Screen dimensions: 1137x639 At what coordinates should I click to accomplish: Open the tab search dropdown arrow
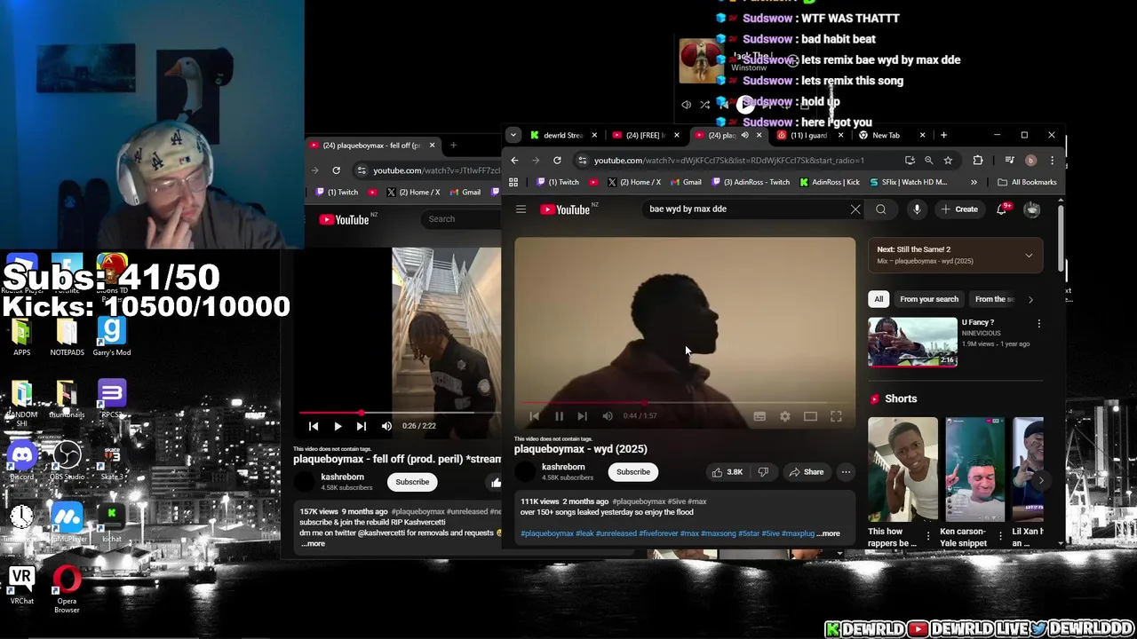point(513,136)
